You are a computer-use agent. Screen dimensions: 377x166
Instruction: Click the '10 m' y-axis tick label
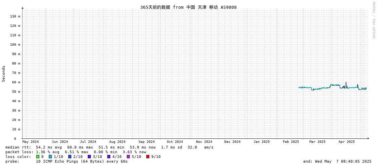click(16, 129)
